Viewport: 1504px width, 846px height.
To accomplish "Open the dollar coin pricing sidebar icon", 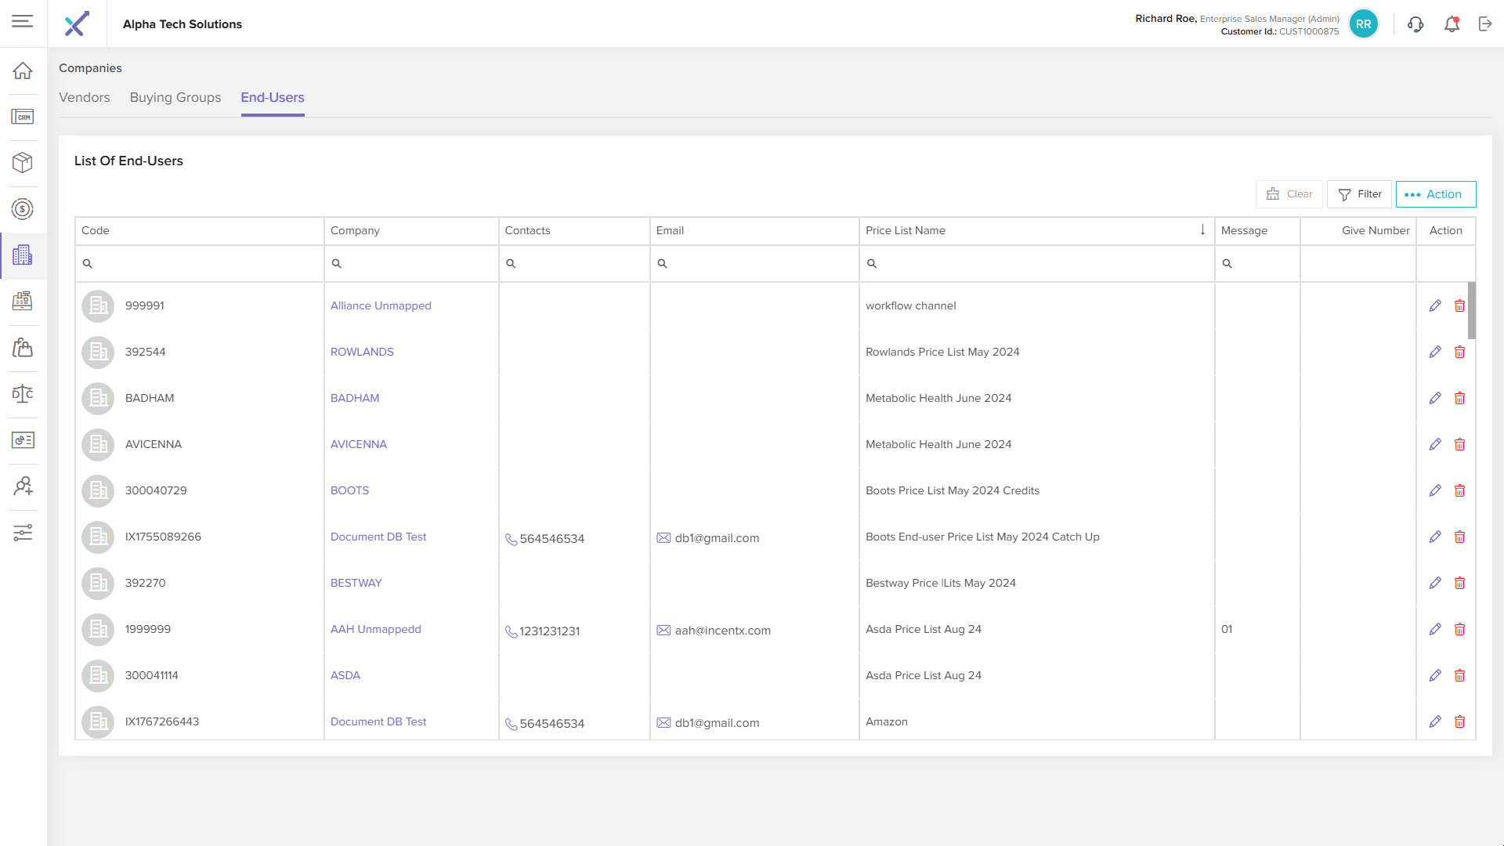I will (x=23, y=209).
